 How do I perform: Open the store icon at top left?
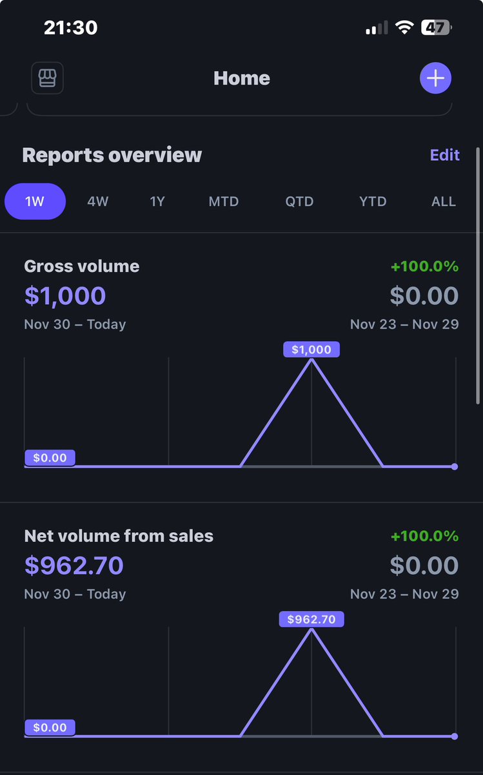[47, 78]
